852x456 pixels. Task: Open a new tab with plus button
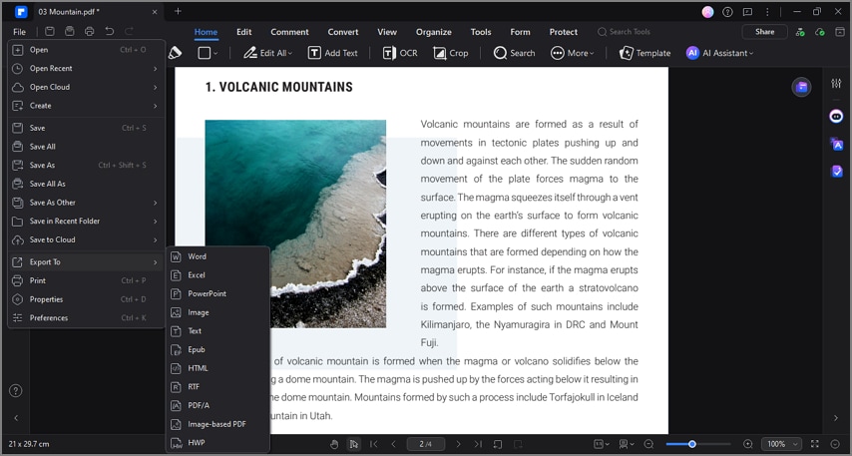tap(178, 11)
